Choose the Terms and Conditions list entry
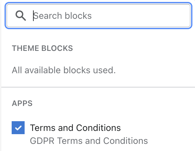Screen dimensions: 195x151 coord(80,133)
